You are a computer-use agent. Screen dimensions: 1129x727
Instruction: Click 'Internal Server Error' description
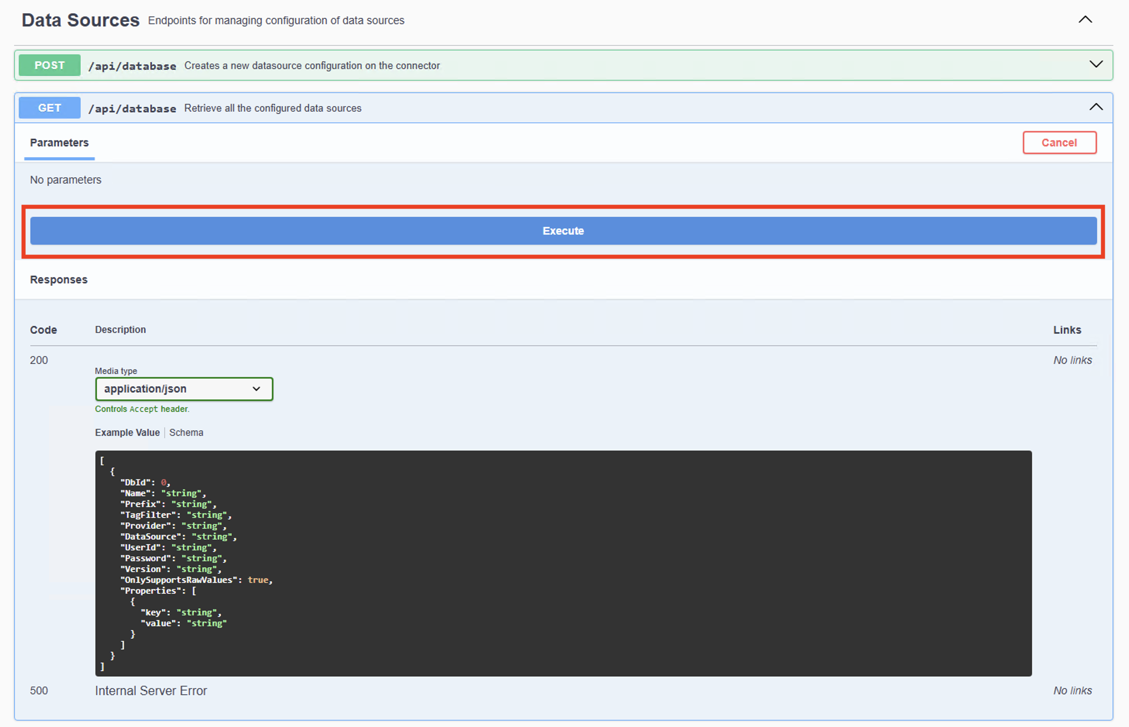[151, 691]
